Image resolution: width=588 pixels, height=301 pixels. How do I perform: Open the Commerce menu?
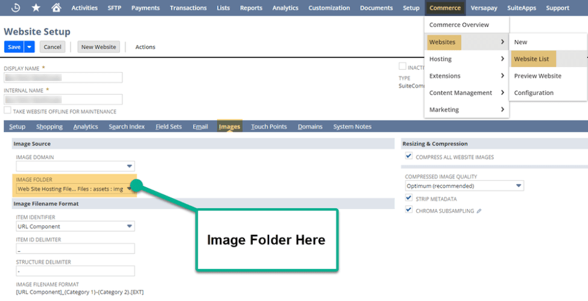pos(445,8)
